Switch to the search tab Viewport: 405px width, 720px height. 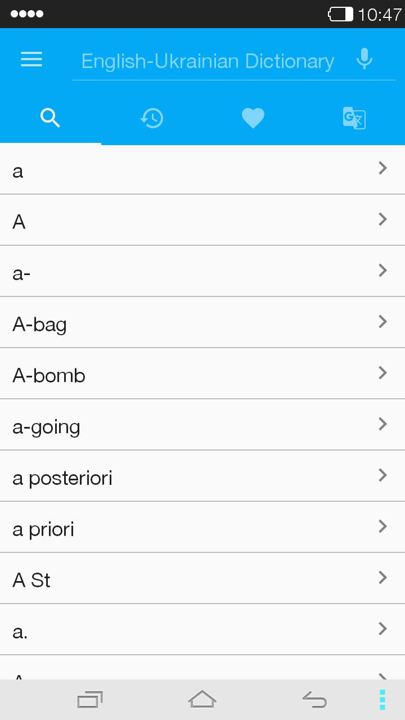pyautogui.click(x=51, y=118)
